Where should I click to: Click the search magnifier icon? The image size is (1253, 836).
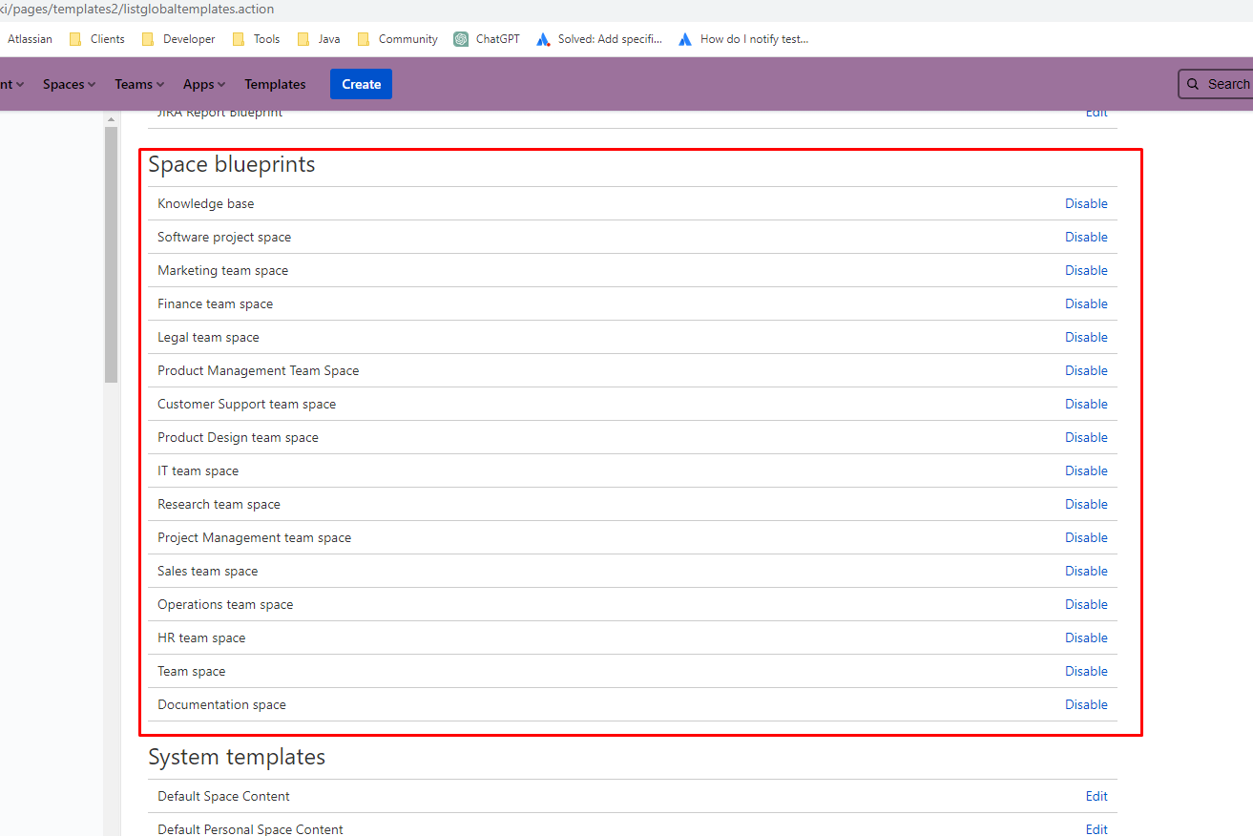1192,84
